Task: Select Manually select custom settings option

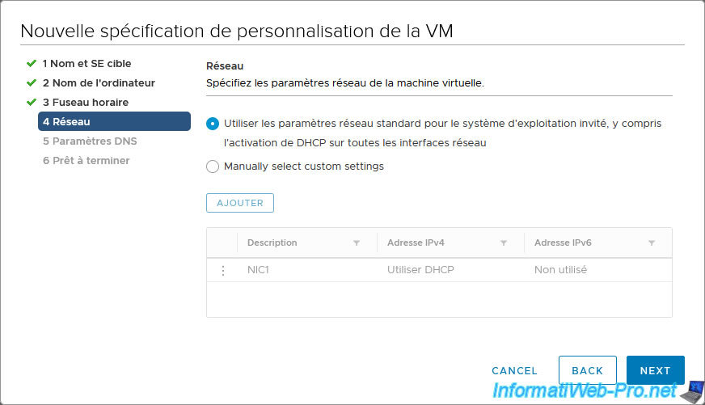Action: tap(213, 167)
